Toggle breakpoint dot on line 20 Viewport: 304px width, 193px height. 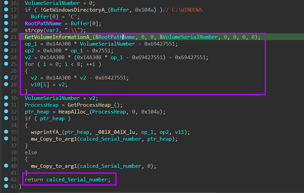tap(6, 30)
